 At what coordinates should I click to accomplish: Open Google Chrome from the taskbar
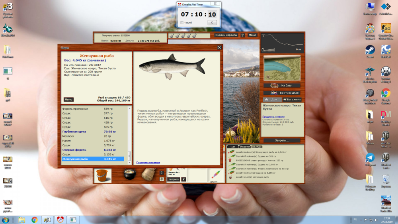click(x=35, y=220)
